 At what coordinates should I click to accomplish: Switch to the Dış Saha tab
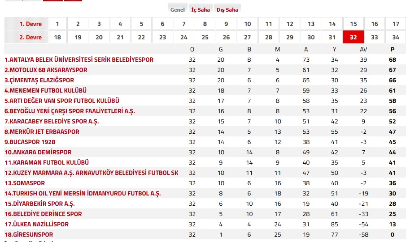pyautogui.click(x=227, y=9)
